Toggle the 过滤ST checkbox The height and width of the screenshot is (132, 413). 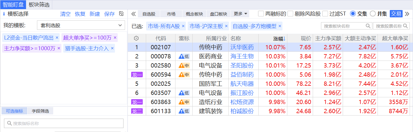click(325, 14)
